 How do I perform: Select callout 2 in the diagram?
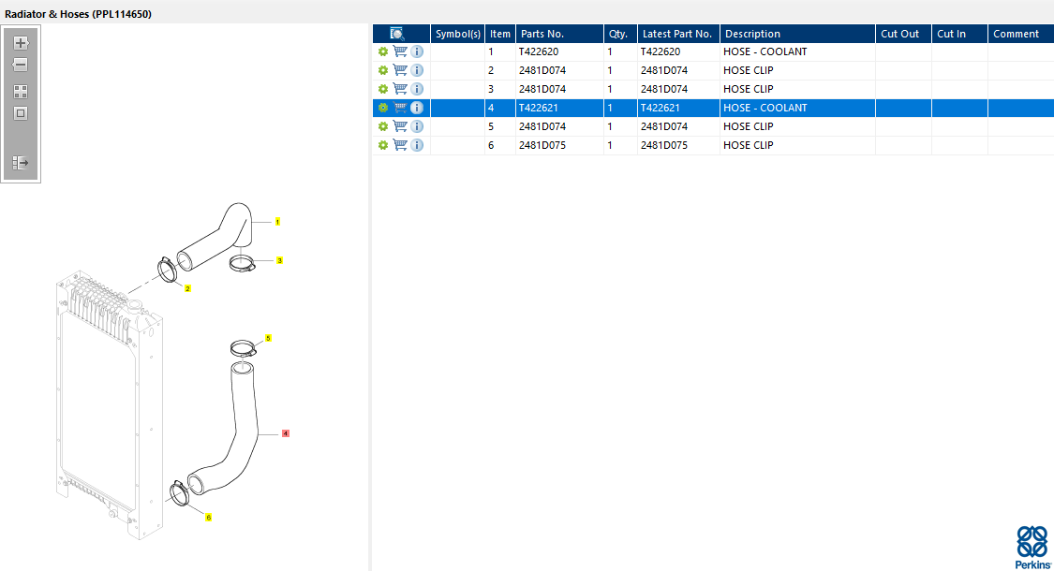pos(187,289)
